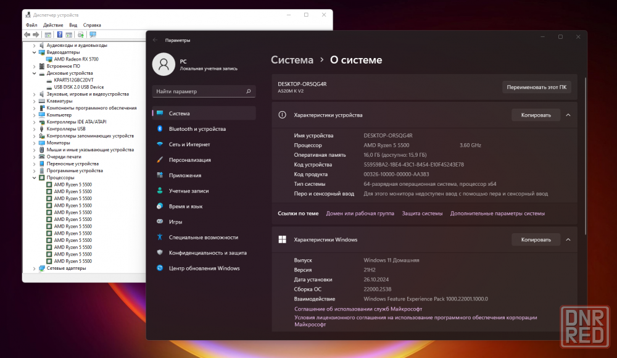Viewport: 617px width, 358px height.
Task: Expand Аудиовходы и аудиовыходы tree node
Action: coord(34,46)
